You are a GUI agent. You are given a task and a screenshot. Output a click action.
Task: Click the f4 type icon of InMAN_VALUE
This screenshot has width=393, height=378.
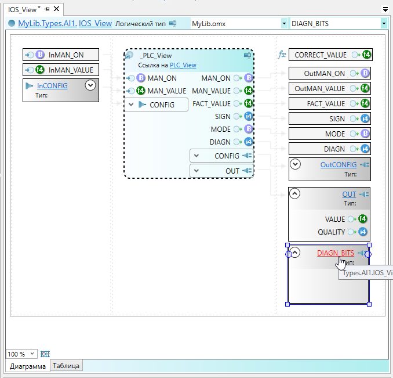tap(40, 70)
